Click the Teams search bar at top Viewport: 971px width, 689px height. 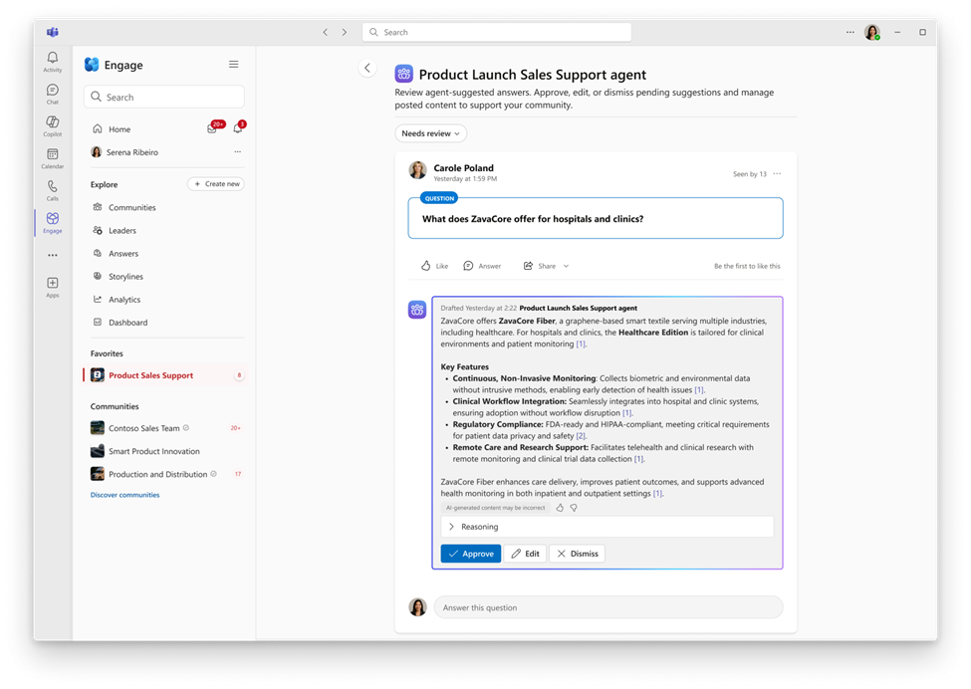[x=497, y=32]
